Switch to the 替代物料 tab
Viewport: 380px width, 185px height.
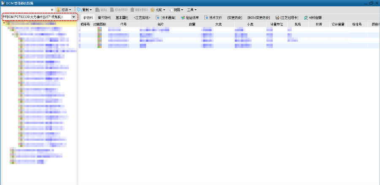(104, 18)
